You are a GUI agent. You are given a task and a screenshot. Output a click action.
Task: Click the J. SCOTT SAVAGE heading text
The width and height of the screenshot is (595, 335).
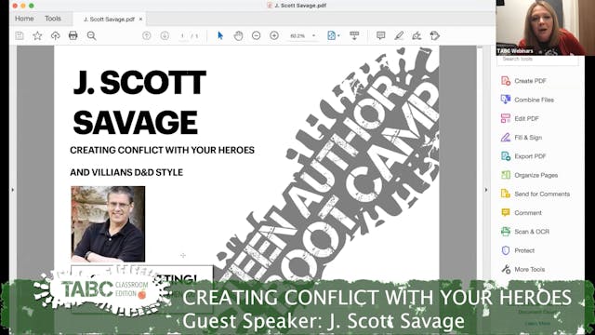tap(139, 103)
